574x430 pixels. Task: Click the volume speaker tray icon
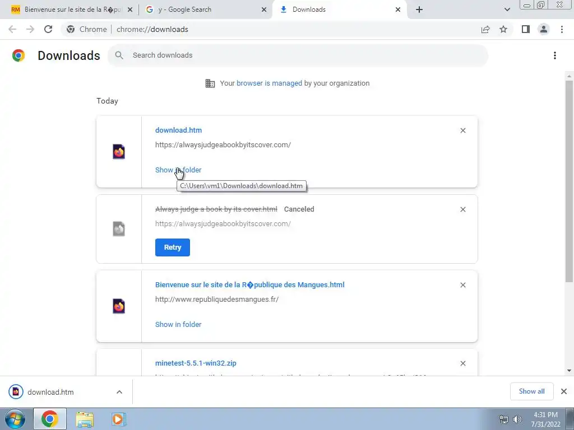tap(517, 419)
